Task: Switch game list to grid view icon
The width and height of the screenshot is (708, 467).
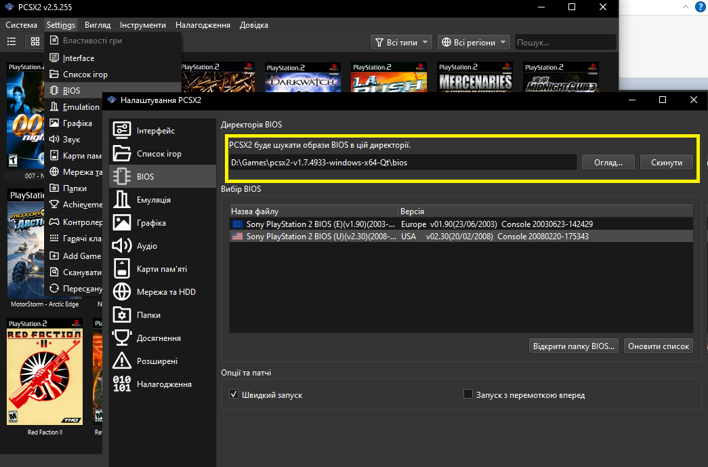Action: (x=35, y=42)
